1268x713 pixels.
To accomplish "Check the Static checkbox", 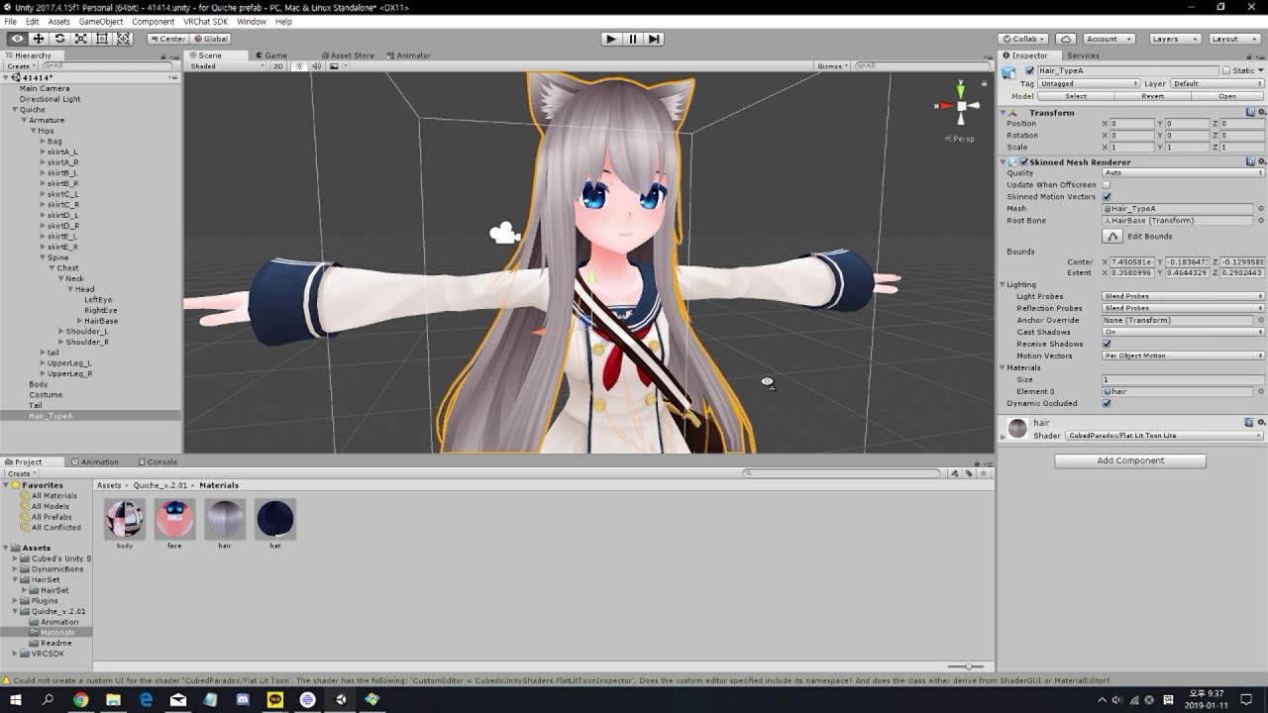I will tap(1226, 71).
